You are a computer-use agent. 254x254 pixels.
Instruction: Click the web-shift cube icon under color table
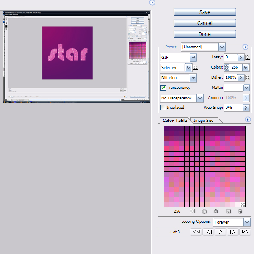pyautogui.click(x=204, y=211)
